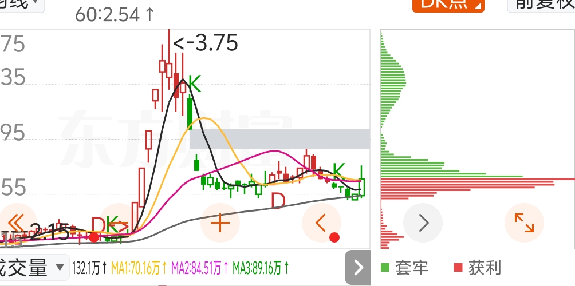Screen dimensions: 575x286
Task: Expand the 成交量 indicator dropdown
Action: tap(34, 267)
